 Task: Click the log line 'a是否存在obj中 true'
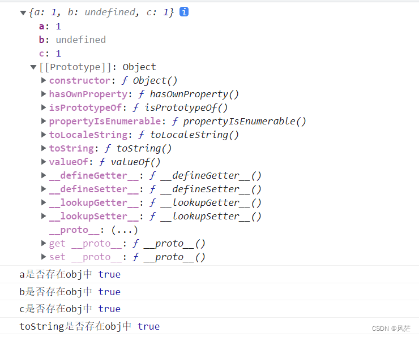click(x=70, y=274)
